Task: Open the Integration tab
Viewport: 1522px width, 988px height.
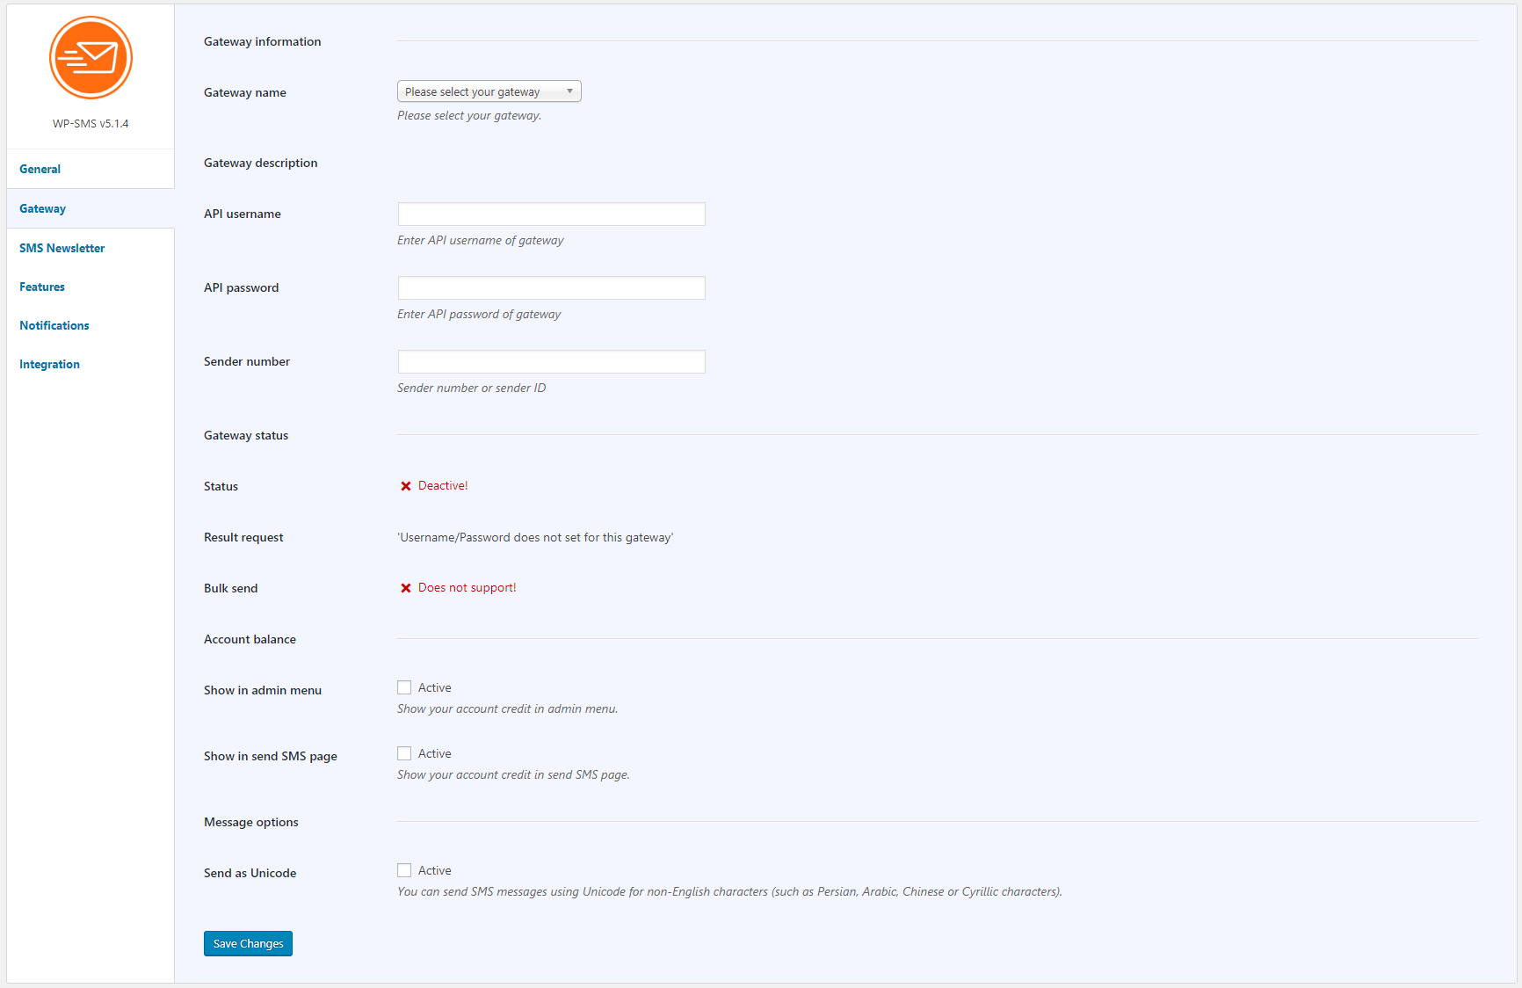Action: 91,364
